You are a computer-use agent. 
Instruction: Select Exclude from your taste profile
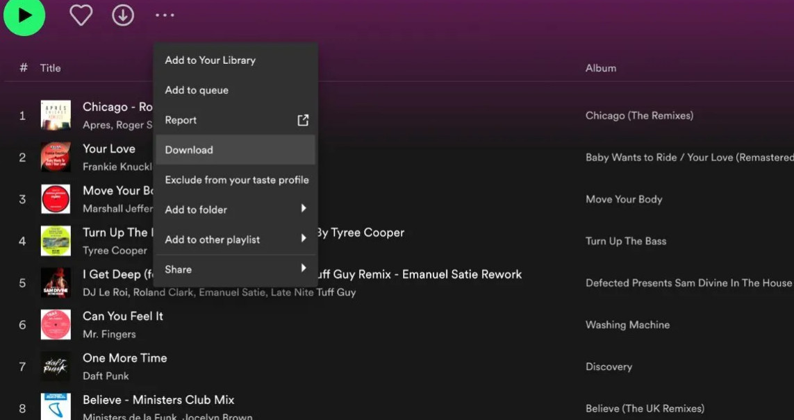pyautogui.click(x=235, y=180)
